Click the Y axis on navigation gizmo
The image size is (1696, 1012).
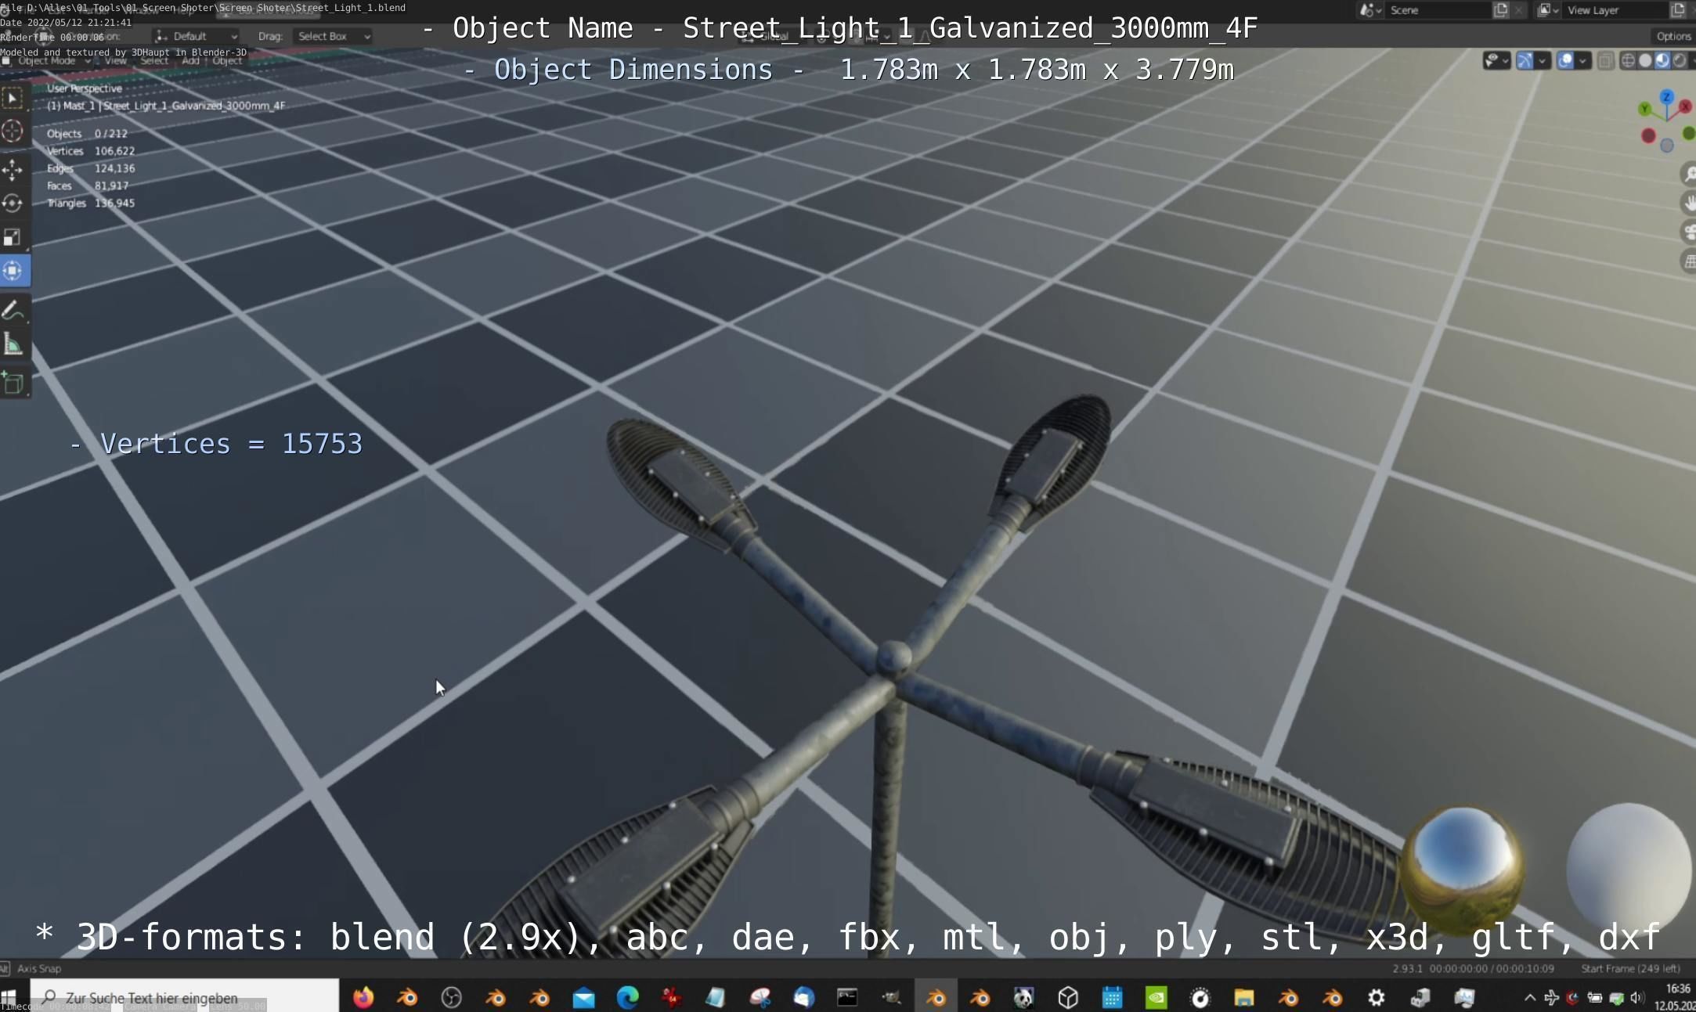(1645, 109)
